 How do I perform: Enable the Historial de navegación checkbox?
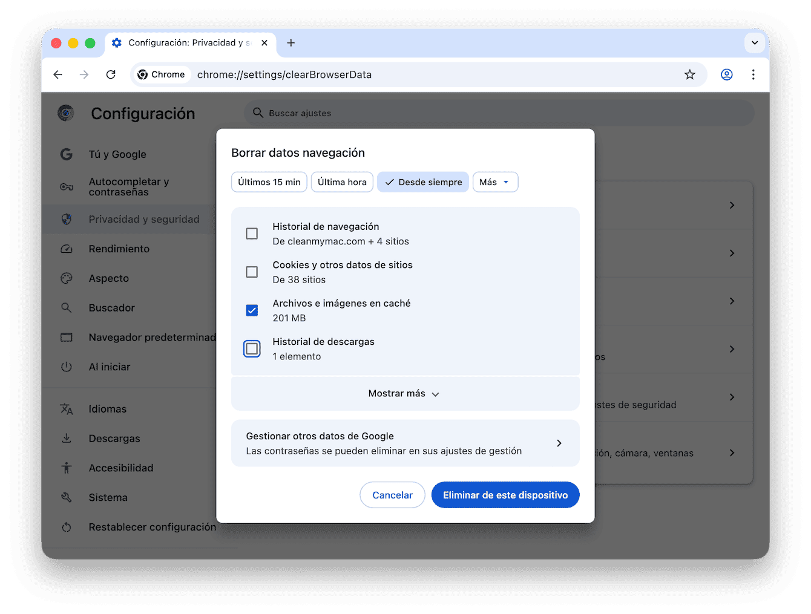point(252,234)
